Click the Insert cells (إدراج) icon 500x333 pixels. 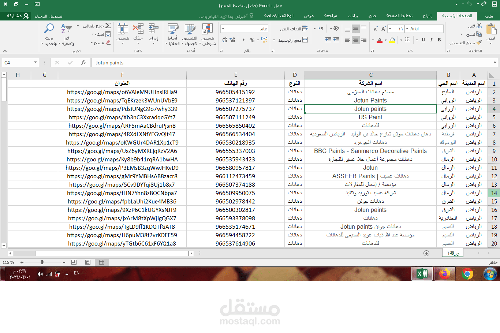[x=153, y=29]
